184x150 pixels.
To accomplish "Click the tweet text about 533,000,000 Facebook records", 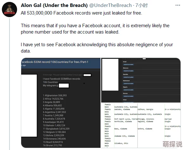I will 82,13.
